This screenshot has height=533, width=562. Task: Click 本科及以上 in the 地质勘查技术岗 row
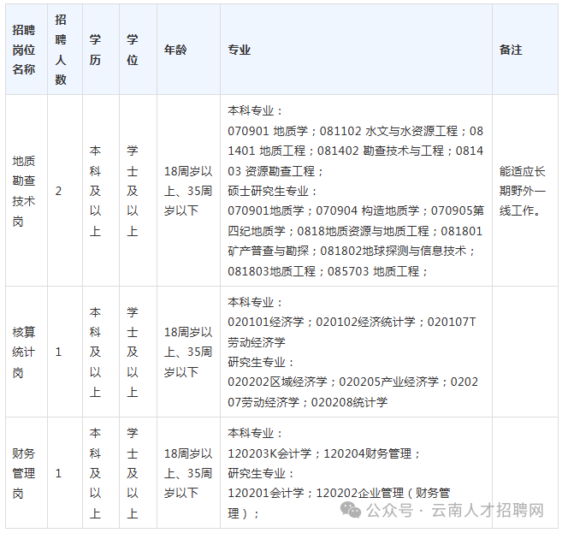[101, 191]
